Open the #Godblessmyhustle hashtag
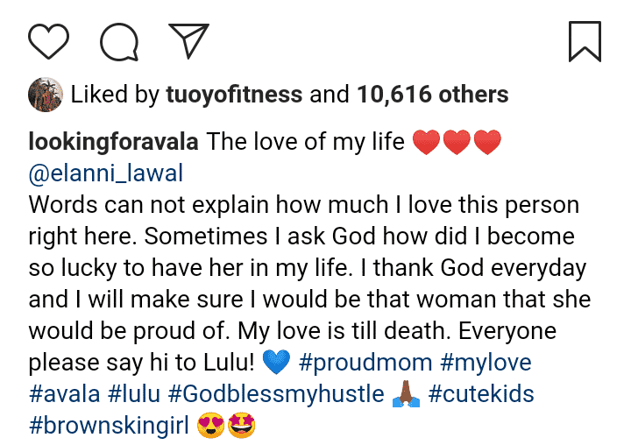631x445 pixels. click(284, 392)
